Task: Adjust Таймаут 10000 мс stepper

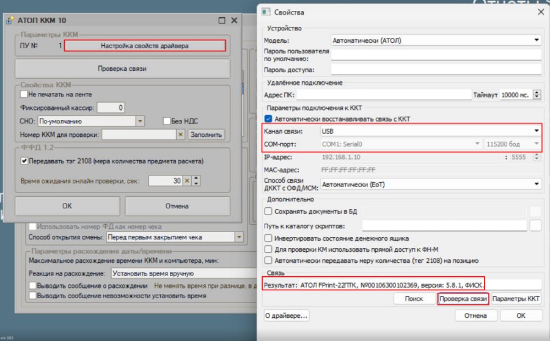Action: [x=537, y=95]
